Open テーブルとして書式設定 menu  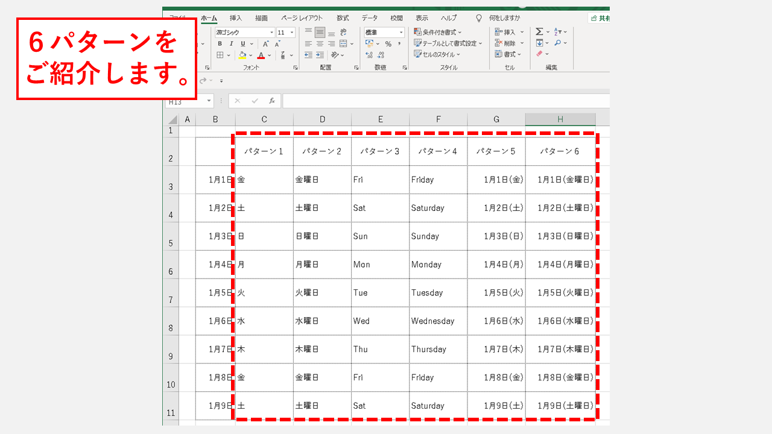pos(448,43)
